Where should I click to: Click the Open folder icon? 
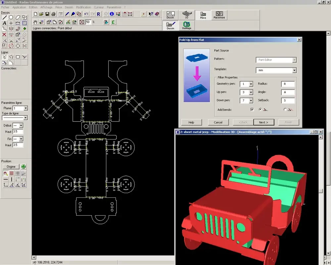[41, 14]
